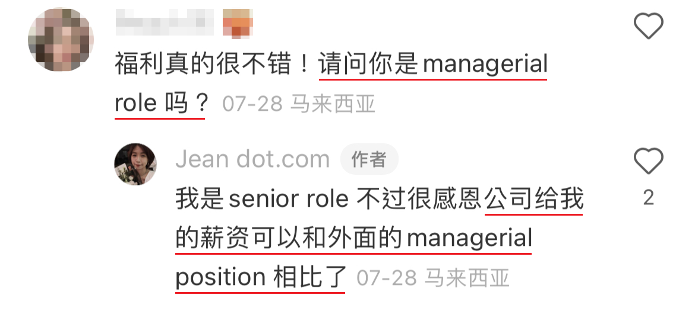Open the first commenter's blurred username
The height and width of the screenshot is (311, 695).
(x=163, y=23)
